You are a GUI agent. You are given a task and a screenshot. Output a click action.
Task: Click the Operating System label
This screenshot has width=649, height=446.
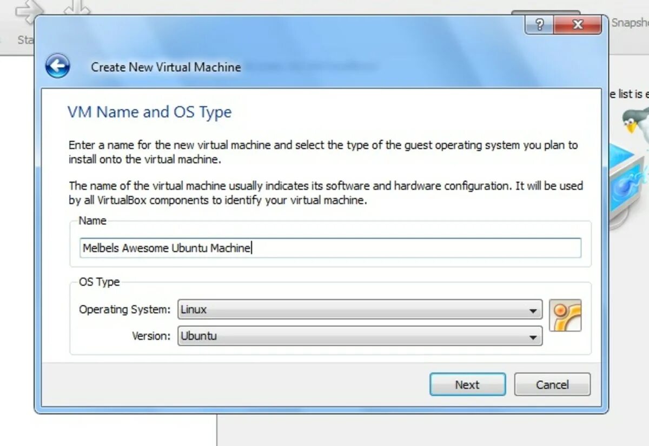tap(124, 310)
